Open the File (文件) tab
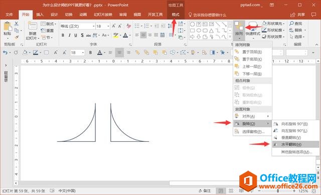This screenshot has width=321, height=195. (x=9, y=15)
